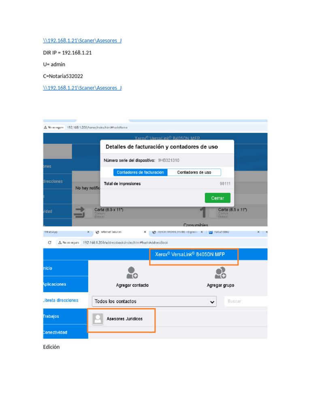Reload the address book page
This screenshot has width=311, height=415.
click(x=49, y=242)
